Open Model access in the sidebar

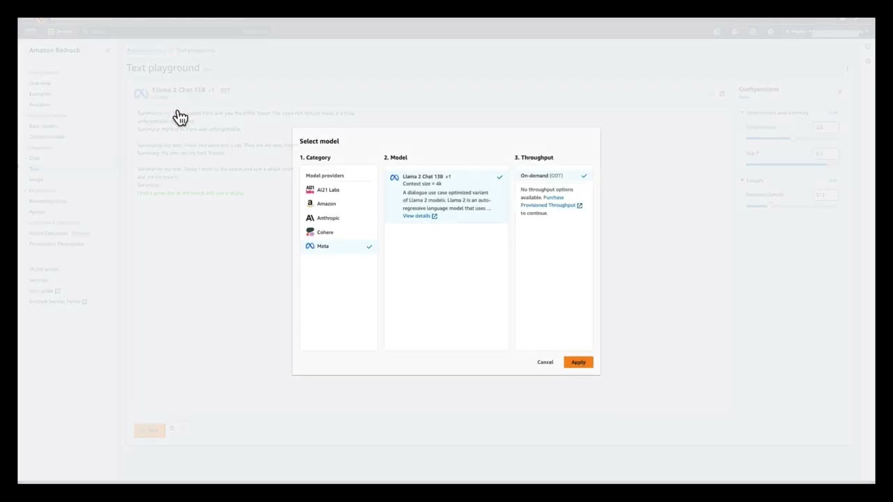pos(44,269)
